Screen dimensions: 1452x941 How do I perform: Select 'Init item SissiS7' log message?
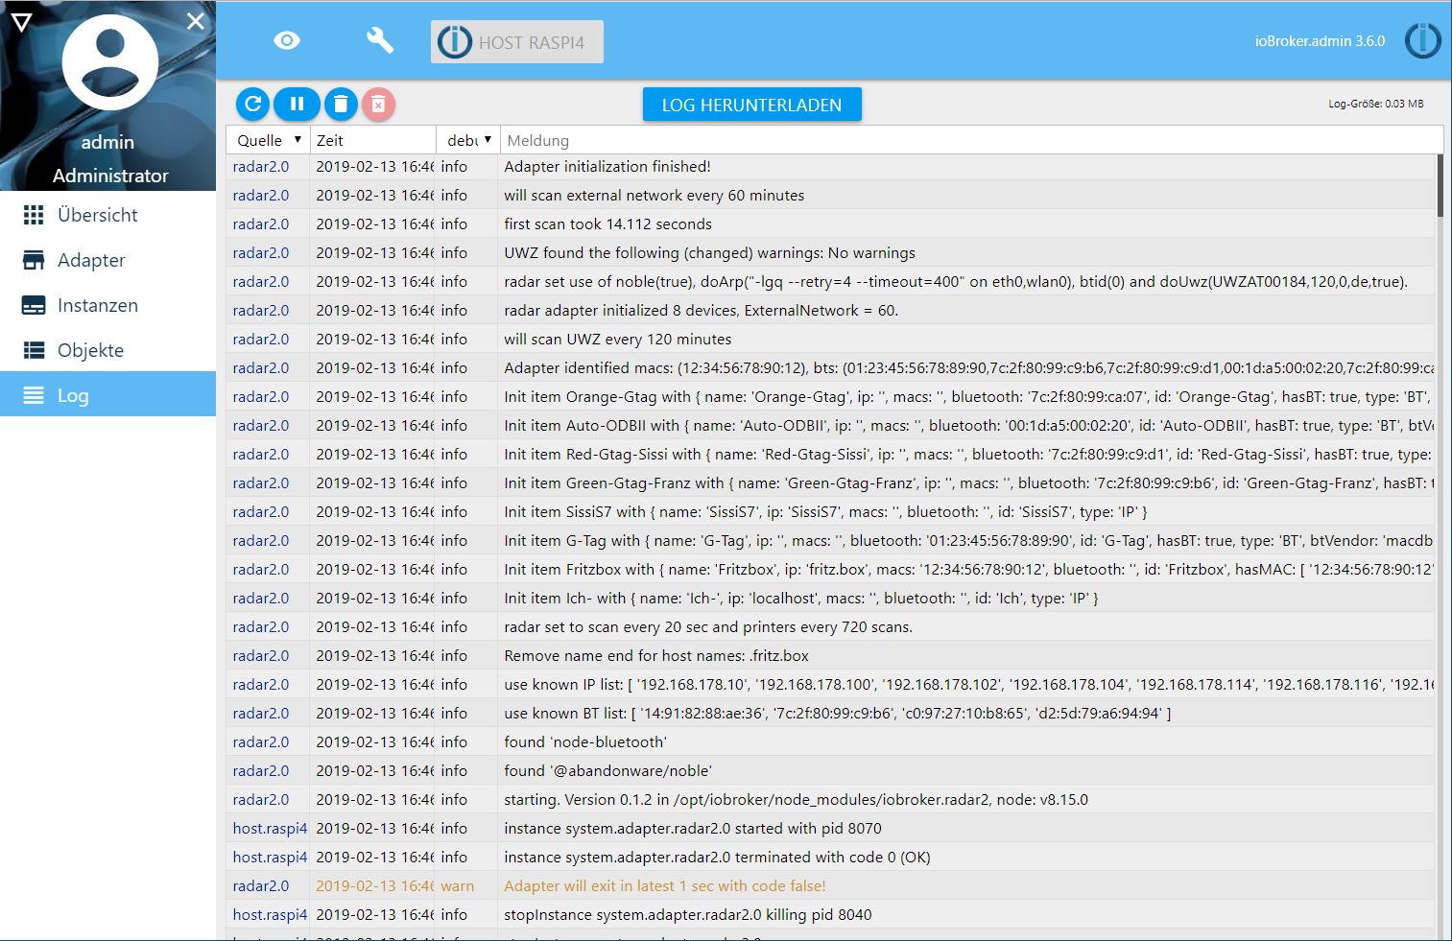coord(825,512)
